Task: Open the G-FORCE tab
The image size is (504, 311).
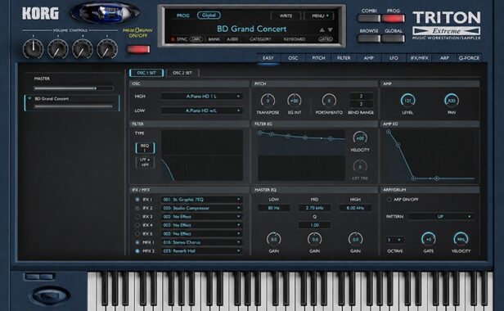Action: pyautogui.click(x=469, y=58)
